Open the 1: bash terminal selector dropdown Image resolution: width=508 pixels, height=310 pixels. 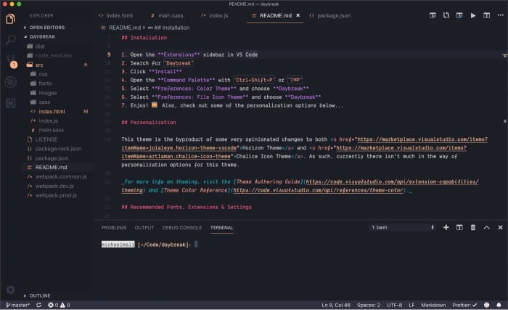(402, 227)
